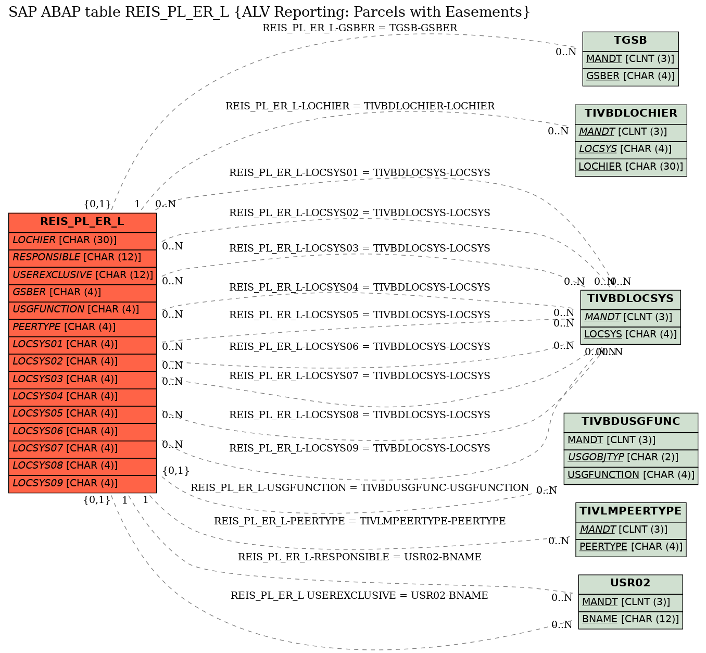
Task: Select the LOCSYS08 [CHAR (4)] field row
Action: click(82, 466)
